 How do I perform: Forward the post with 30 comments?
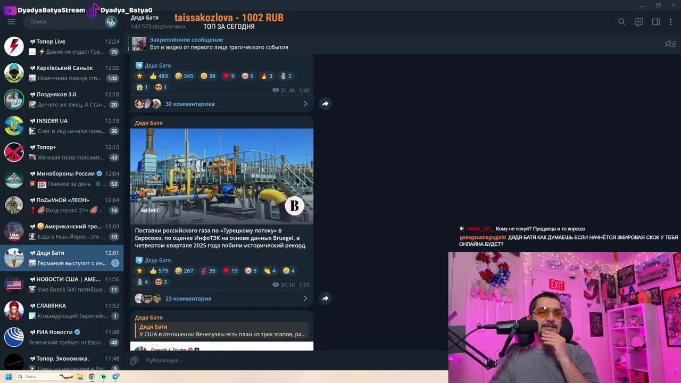tap(325, 104)
